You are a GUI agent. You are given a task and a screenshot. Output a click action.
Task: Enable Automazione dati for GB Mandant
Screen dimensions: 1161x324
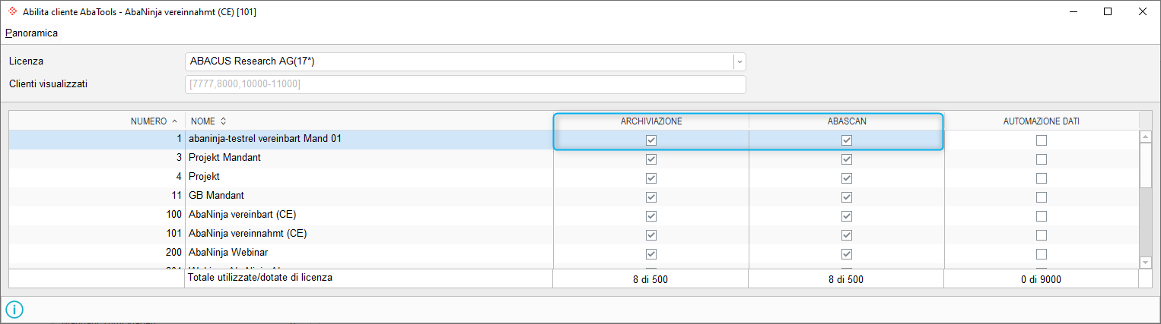click(x=1042, y=197)
